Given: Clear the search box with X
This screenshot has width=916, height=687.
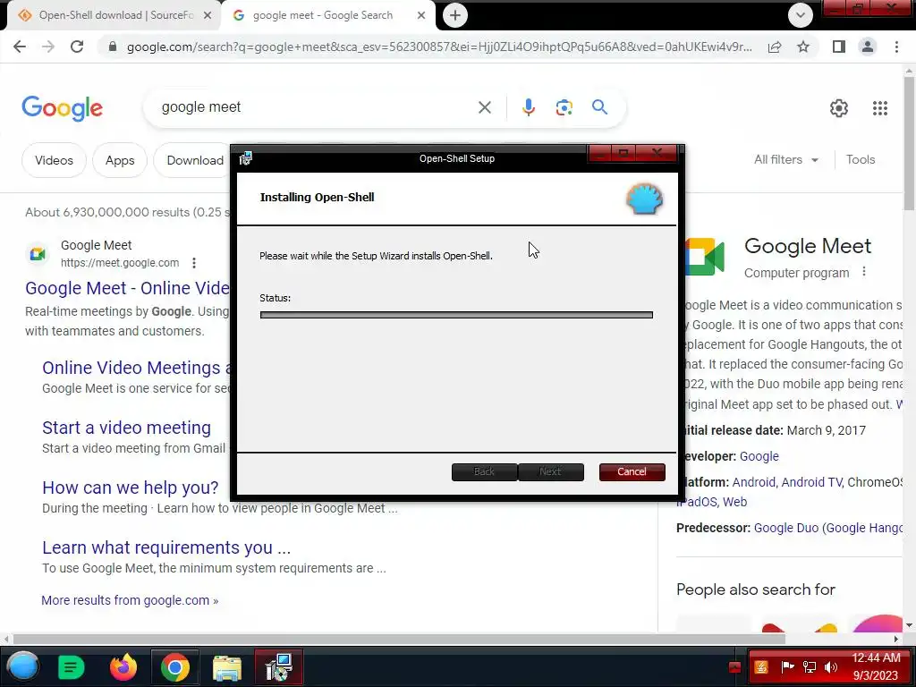Looking at the screenshot, I should coord(484,107).
